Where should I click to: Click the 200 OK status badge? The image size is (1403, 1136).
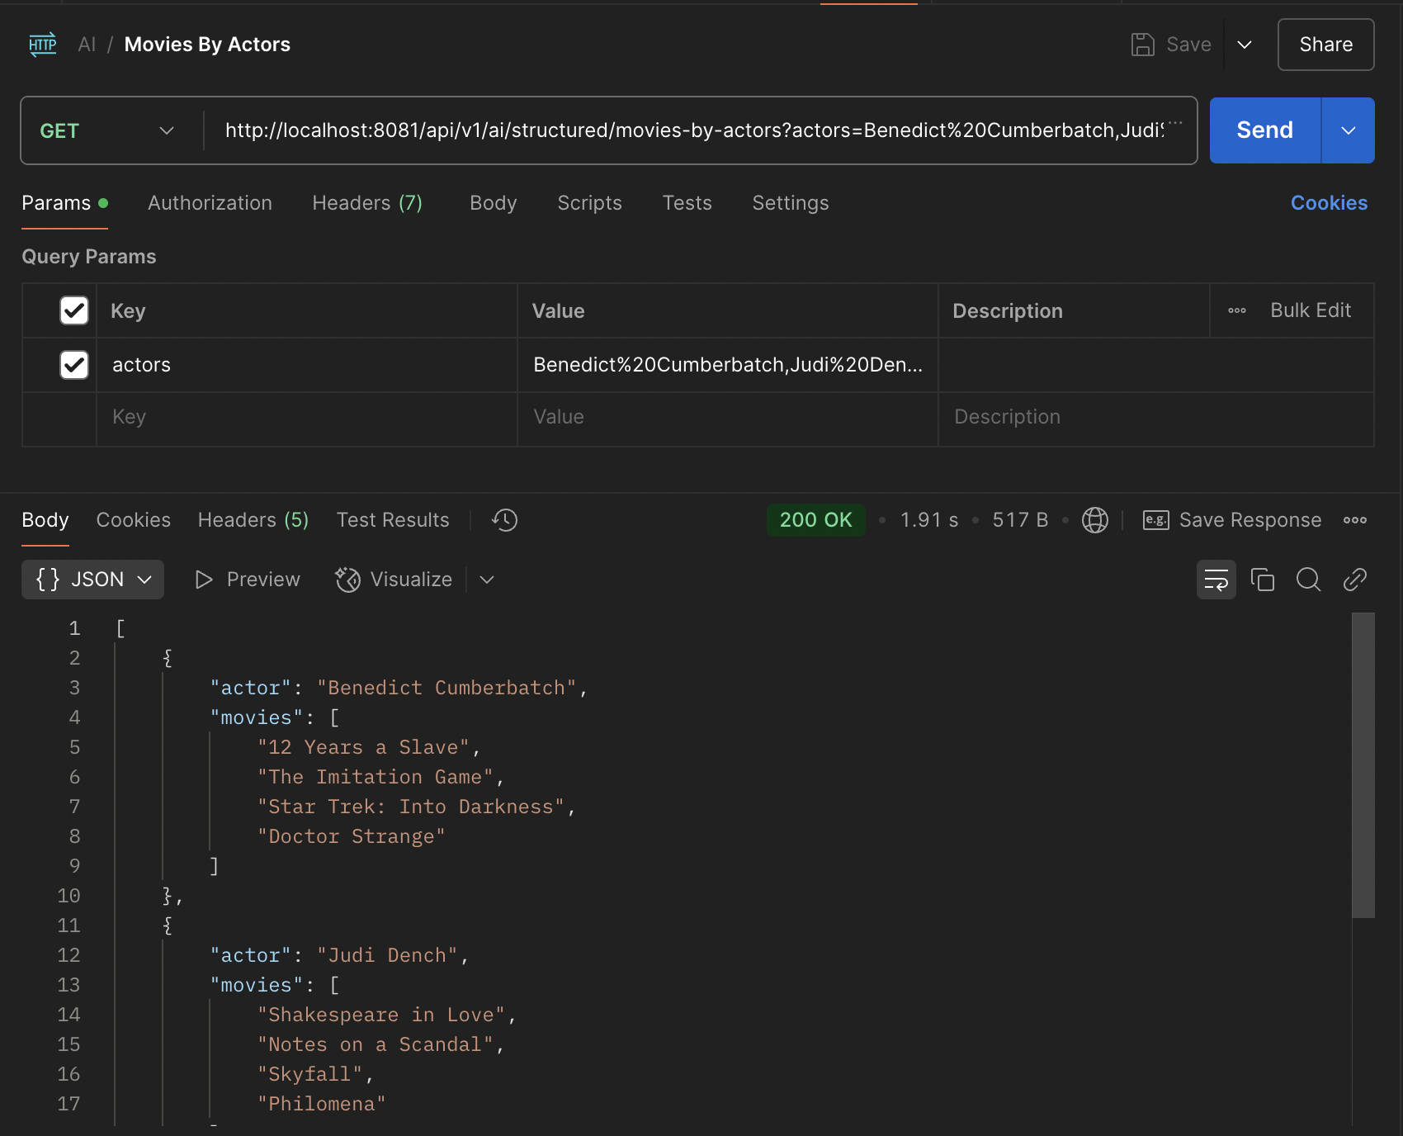pos(816,520)
